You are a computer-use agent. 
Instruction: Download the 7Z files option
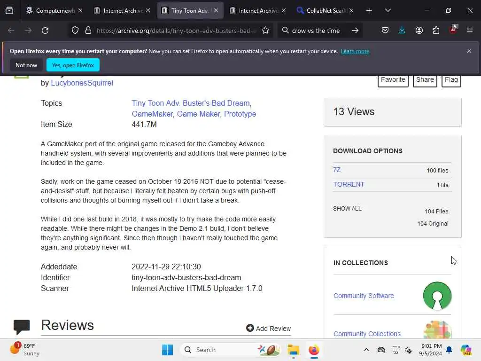click(337, 170)
